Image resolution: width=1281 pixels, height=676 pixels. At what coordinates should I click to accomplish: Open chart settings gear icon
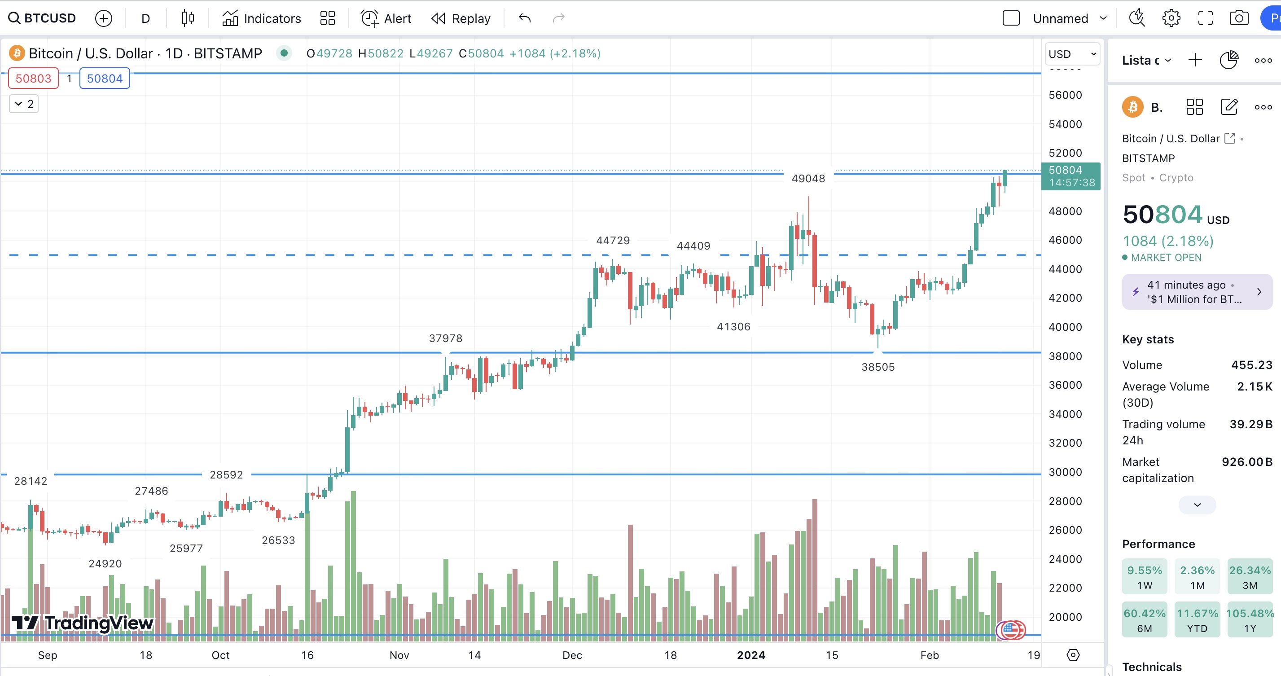(1171, 18)
